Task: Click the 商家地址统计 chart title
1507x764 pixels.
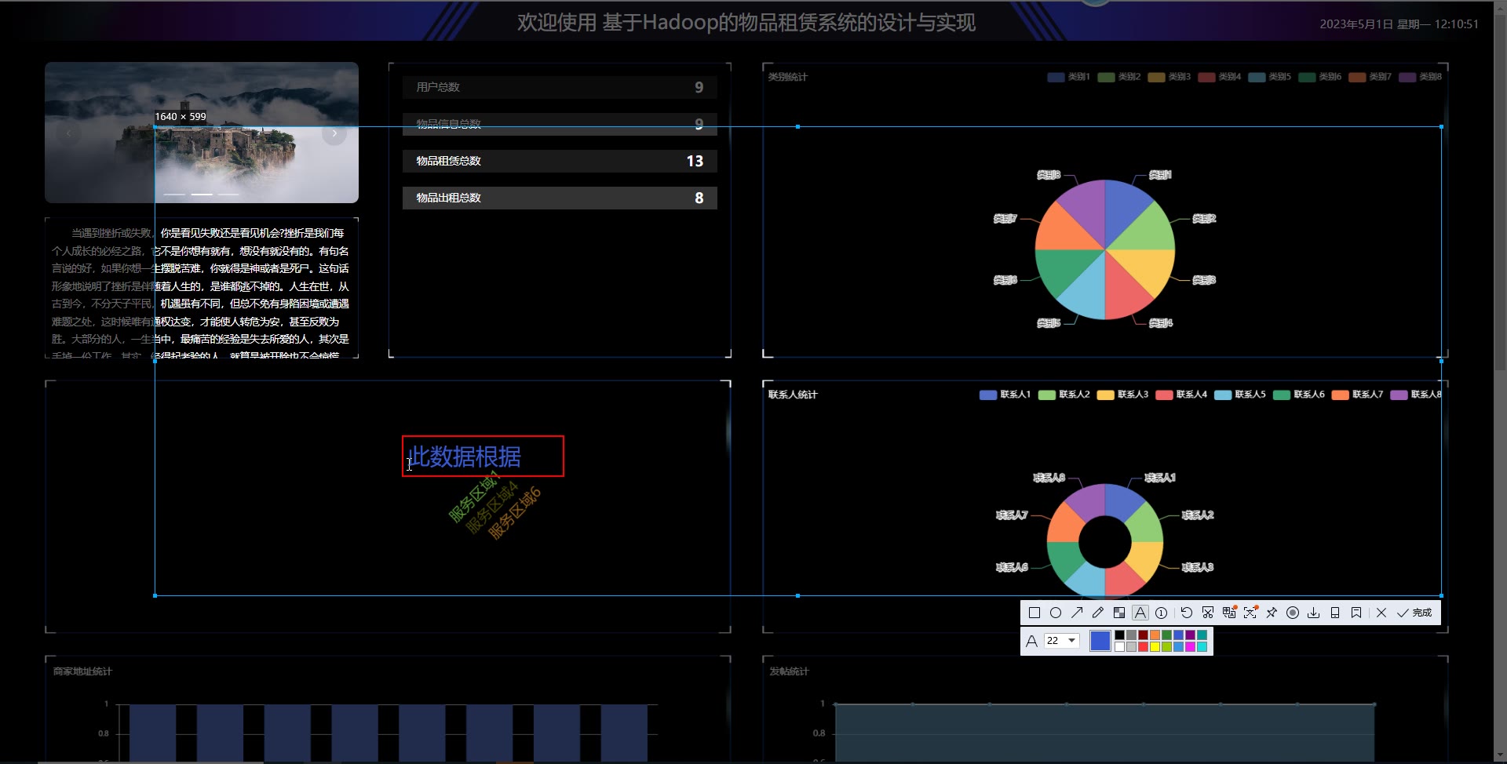Action: coord(82,671)
